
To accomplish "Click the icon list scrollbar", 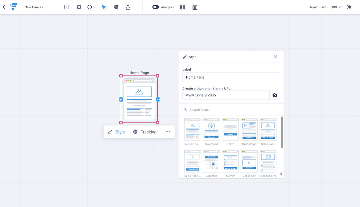I will tap(282, 132).
